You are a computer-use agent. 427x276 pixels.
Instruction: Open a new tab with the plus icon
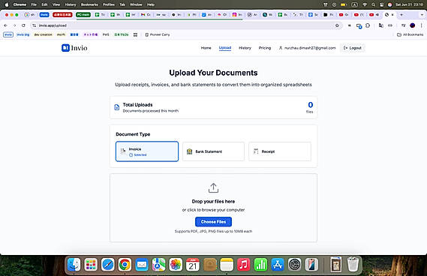401,15
